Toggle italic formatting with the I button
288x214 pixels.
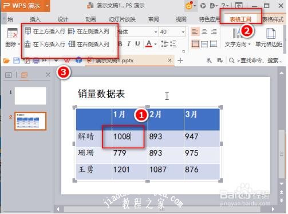[x=129, y=44]
